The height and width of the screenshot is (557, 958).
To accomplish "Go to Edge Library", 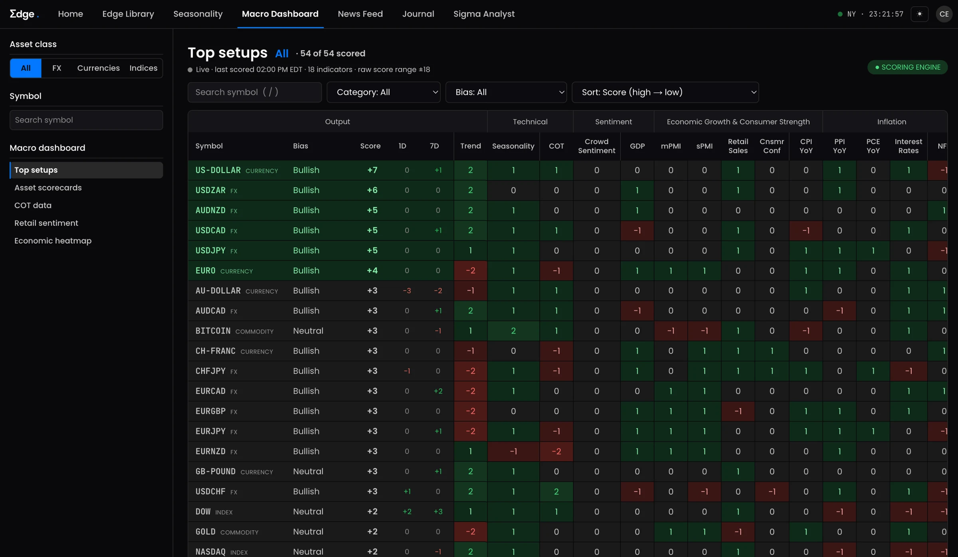I will click(x=128, y=14).
